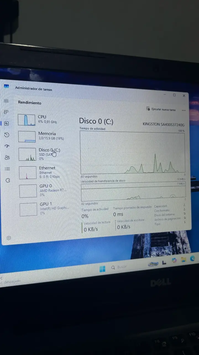The height and width of the screenshot is (355, 199).
Task: Open the Processes page icon
Action: [6, 112]
